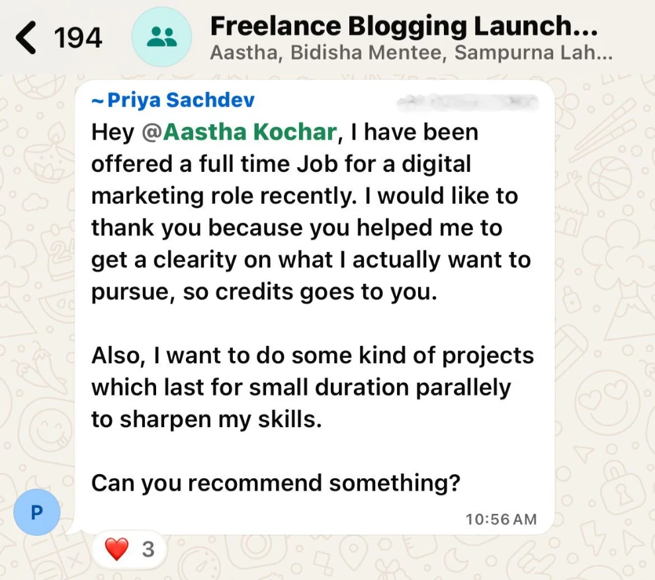Open Freelance Blogging Launch group info
The image size is (655, 580).
(x=404, y=26)
